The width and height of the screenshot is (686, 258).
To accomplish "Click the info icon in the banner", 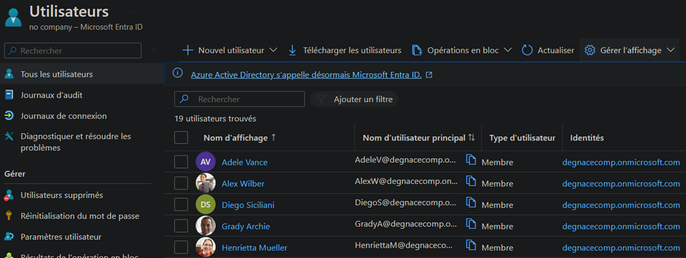I will (178, 73).
